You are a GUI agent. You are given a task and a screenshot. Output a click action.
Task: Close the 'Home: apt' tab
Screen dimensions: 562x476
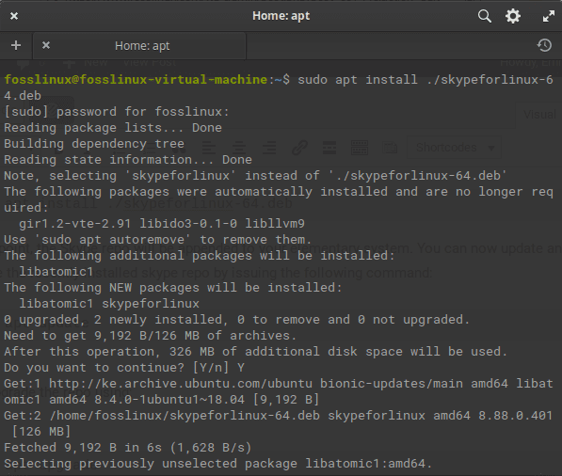coord(46,45)
